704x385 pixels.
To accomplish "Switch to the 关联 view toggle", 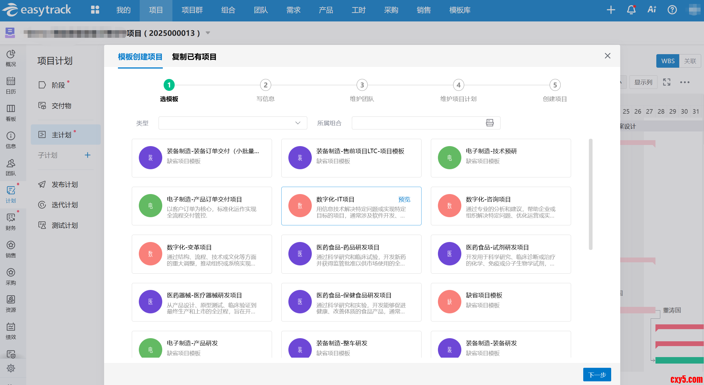I will point(690,61).
